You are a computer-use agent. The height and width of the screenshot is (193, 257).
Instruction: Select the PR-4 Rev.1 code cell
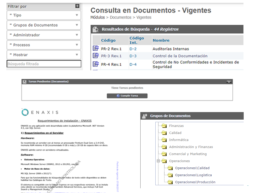(x=111, y=65)
